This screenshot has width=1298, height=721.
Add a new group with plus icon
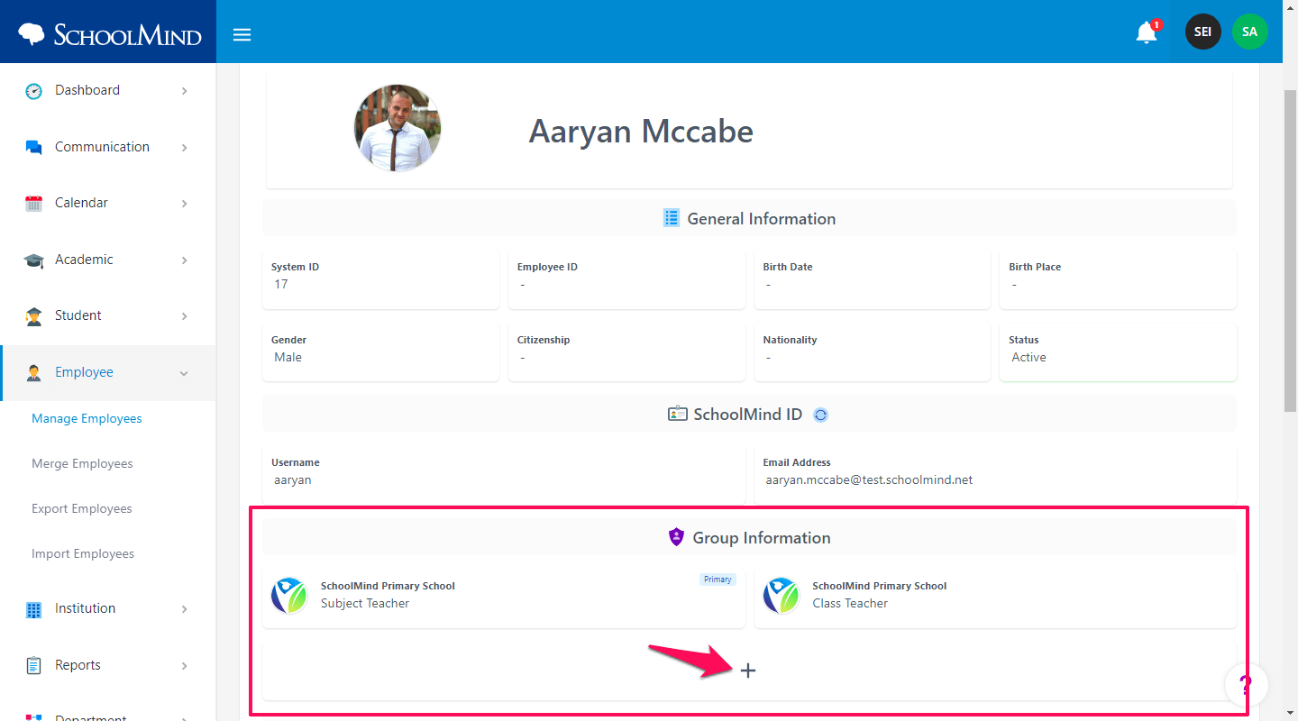point(748,671)
